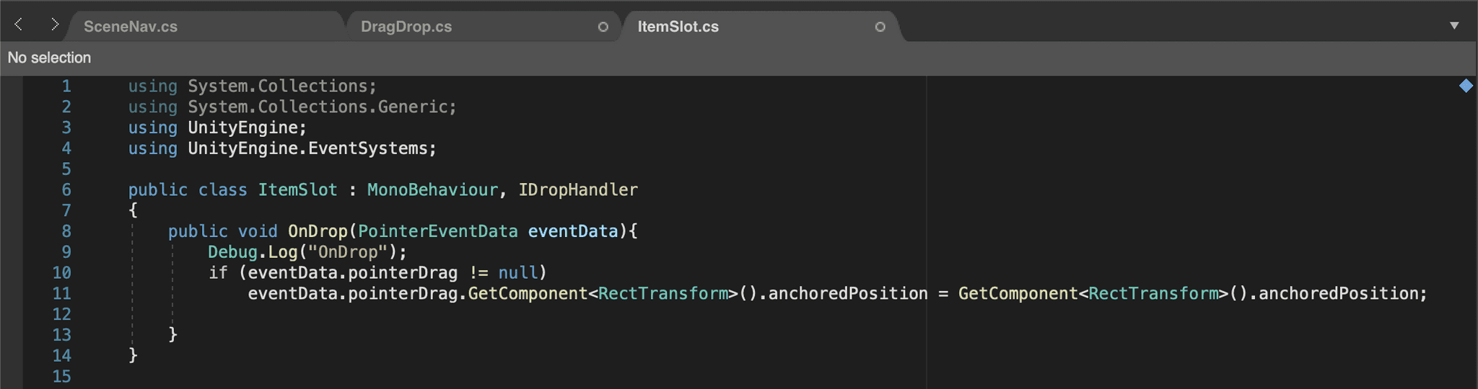The height and width of the screenshot is (389, 1478).
Task: Click the blue diamond marker in the overview ruler
Action: click(x=1466, y=86)
